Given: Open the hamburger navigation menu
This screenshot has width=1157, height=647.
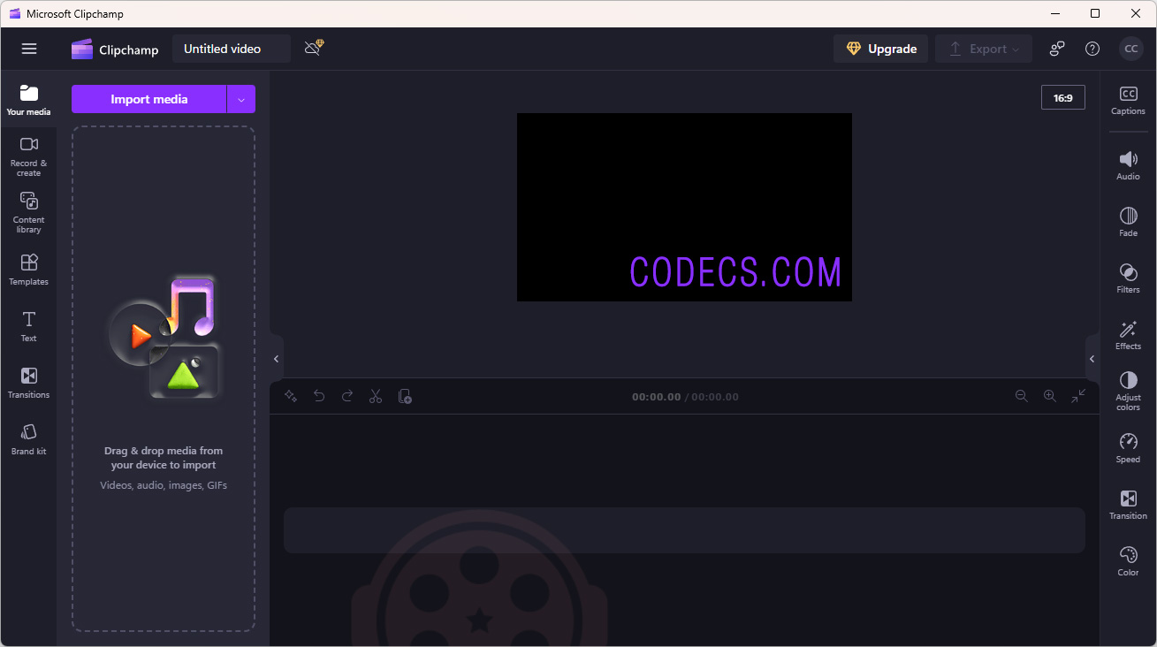Looking at the screenshot, I should click(x=29, y=49).
